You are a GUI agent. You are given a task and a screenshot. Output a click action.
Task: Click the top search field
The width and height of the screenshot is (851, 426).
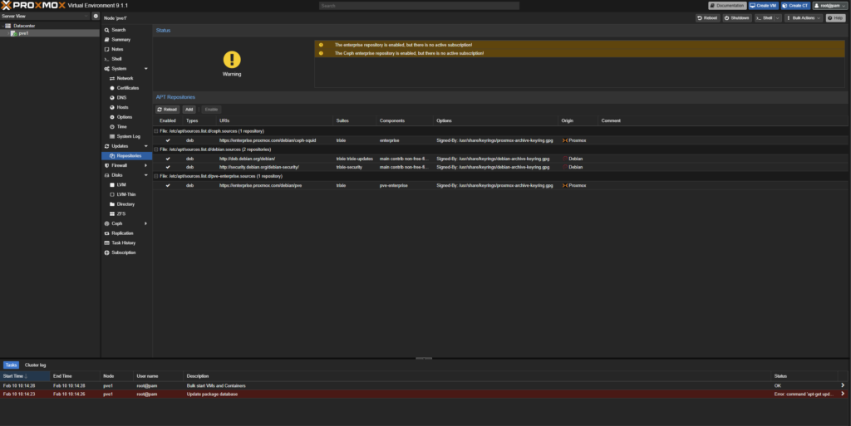pyautogui.click(x=419, y=6)
